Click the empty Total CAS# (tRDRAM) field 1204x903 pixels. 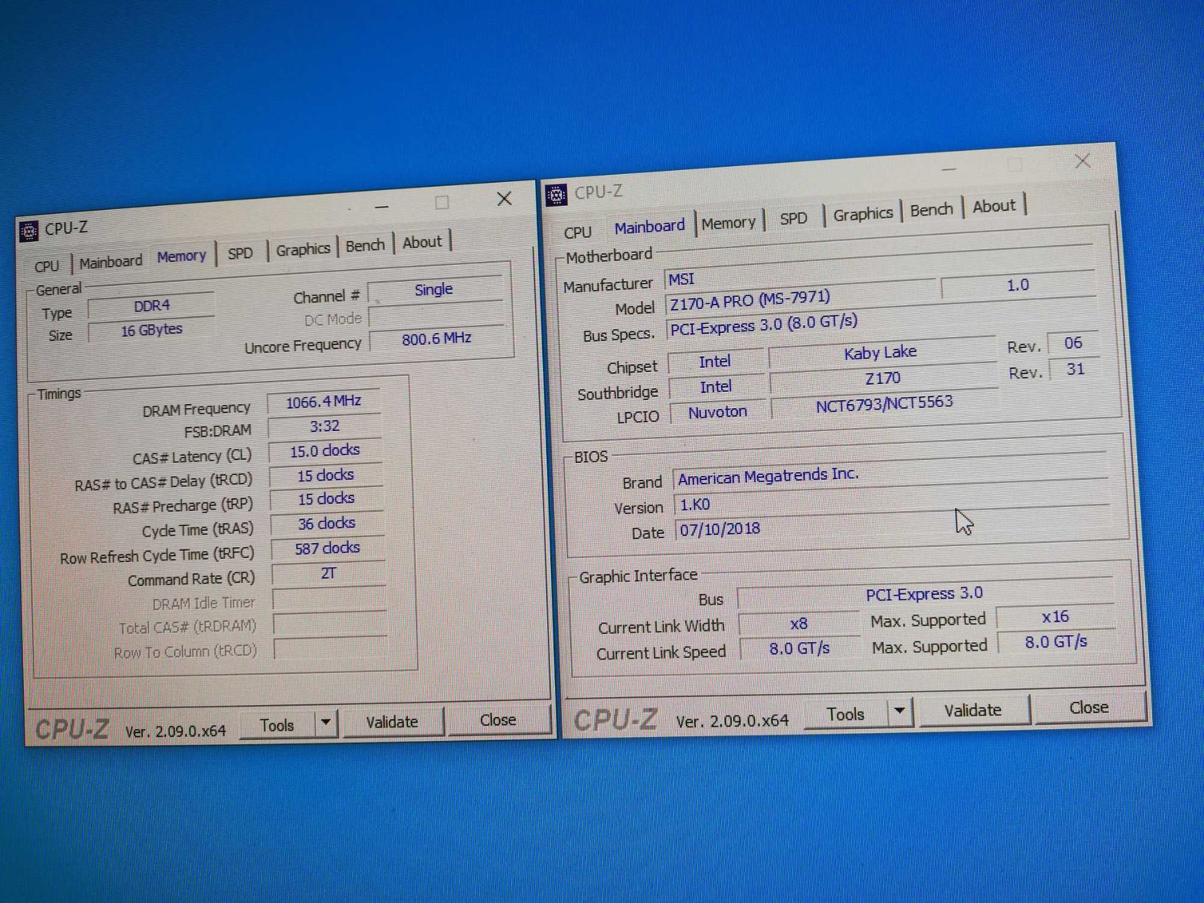pyautogui.click(x=329, y=624)
